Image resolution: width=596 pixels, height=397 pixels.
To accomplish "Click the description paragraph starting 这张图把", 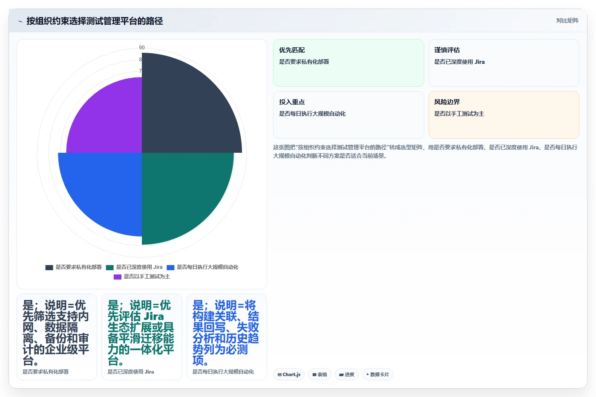I will point(425,151).
